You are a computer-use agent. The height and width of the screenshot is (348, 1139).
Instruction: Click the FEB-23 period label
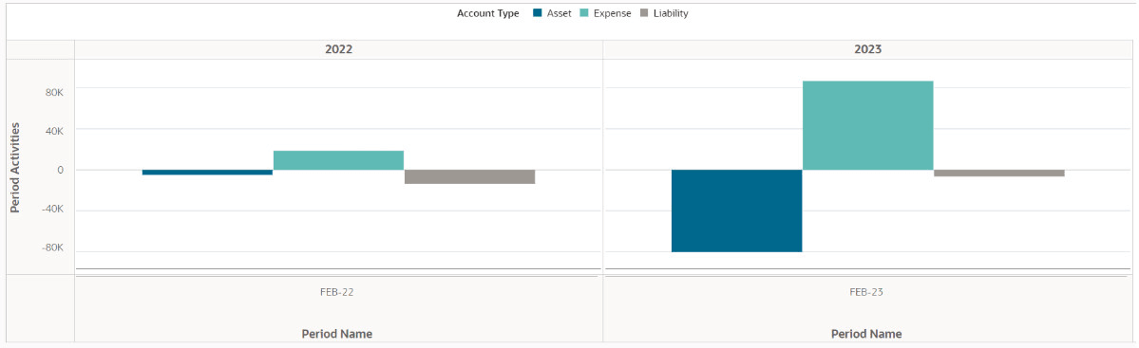[865, 292]
